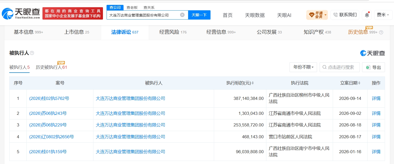Open notifications bell icon
This screenshot has width=394, height=164.
(x=367, y=15)
